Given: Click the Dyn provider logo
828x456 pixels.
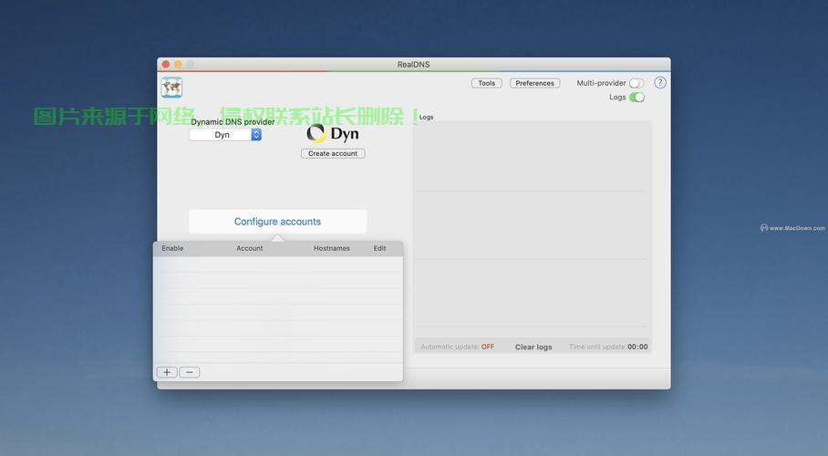Looking at the screenshot, I should click(333, 134).
